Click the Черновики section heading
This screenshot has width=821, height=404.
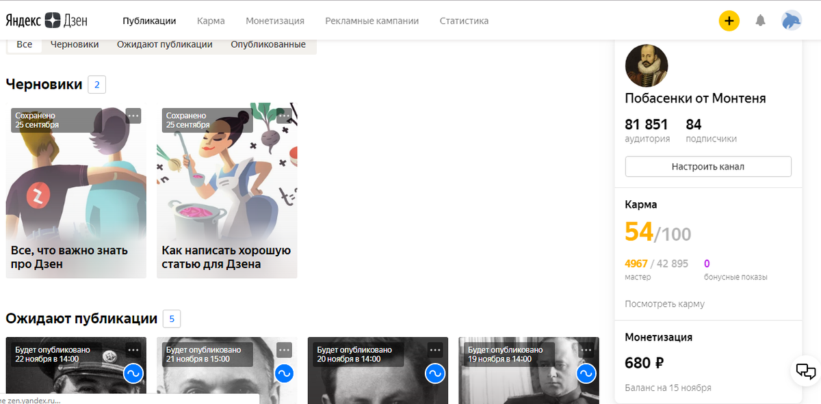pyautogui.click(x=44, y=85)
